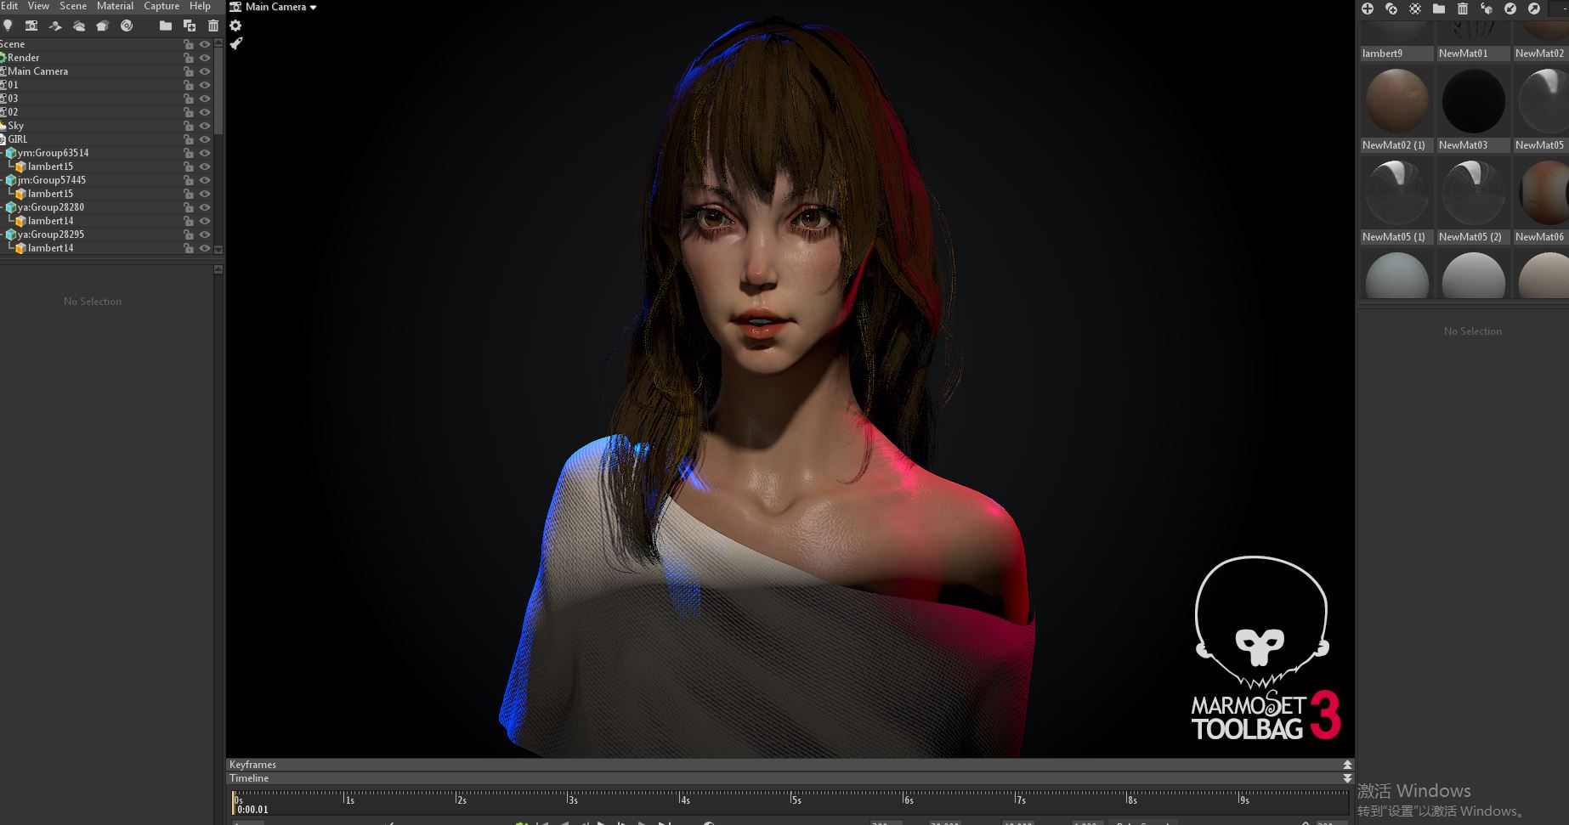Image resolution: width=1569 pixels, height=825 pixels.
Task: Collapse the ya:Group28295 tree node
Action: (3, 235)
